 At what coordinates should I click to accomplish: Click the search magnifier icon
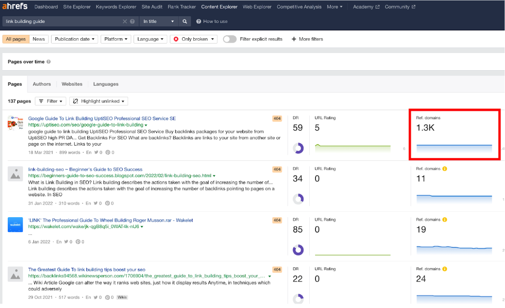pyautogui.click(x=183, y=21)
